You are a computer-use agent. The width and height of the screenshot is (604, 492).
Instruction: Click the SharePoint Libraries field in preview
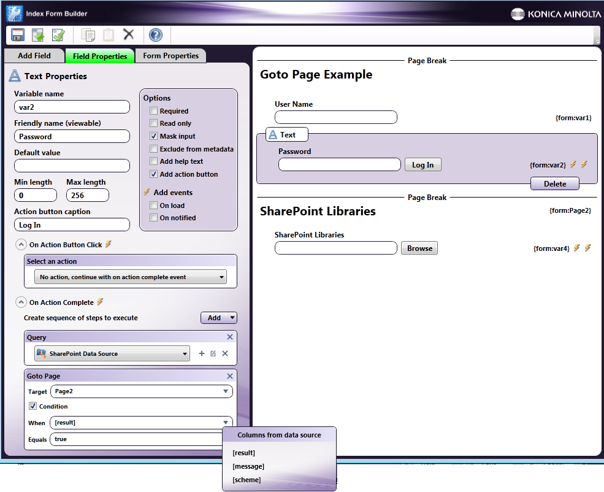point(336,248)
